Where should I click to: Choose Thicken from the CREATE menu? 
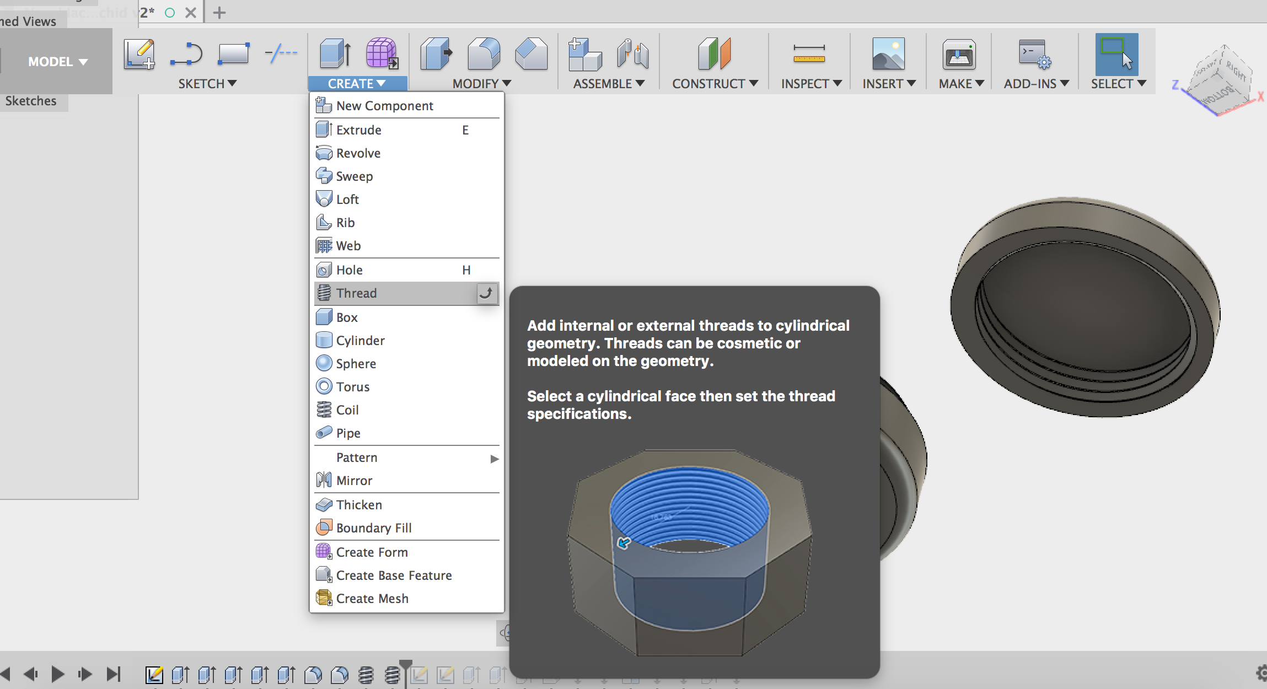point(407,505)
